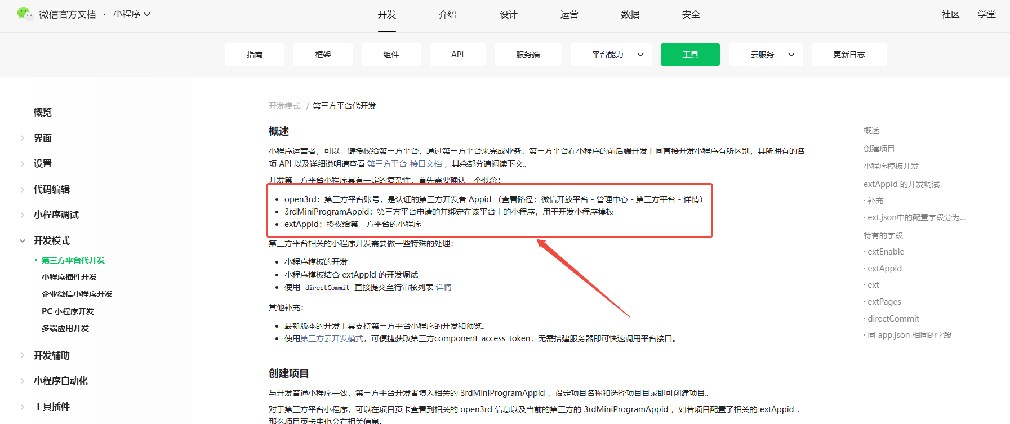
Task: Open the 第三方平台-接口文档 link
Action: pyautogui.click(x=404, y=164)
